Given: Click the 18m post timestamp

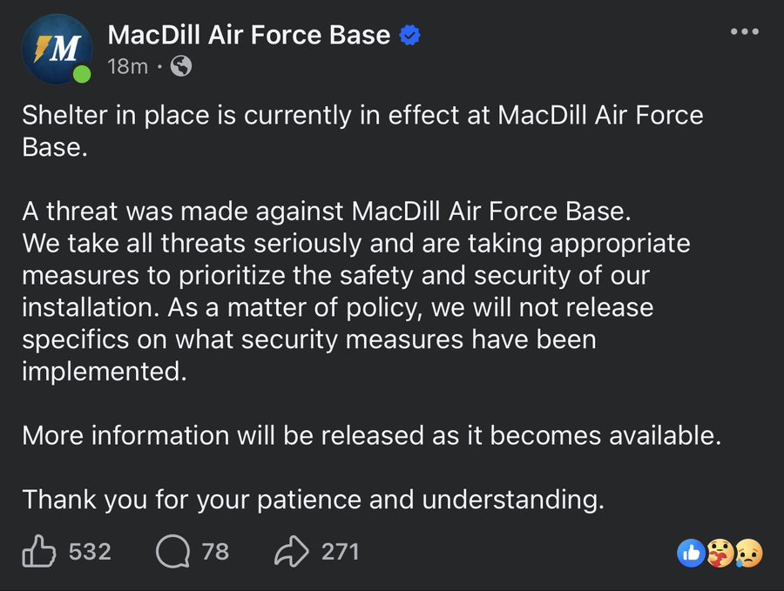Looking at the screenshot, I should [x=127, y=66].
